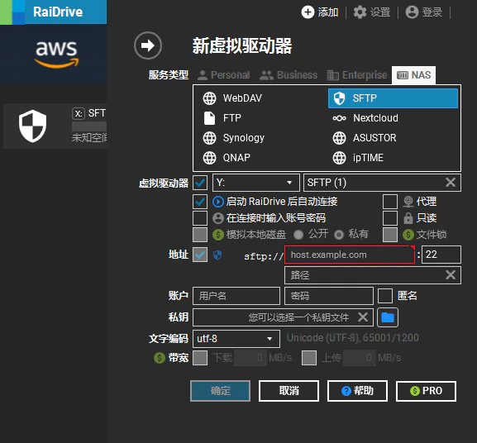Click the host.example.com address field
The height and width of the screenshot is (443, 477).
click(x=350, y=255)
